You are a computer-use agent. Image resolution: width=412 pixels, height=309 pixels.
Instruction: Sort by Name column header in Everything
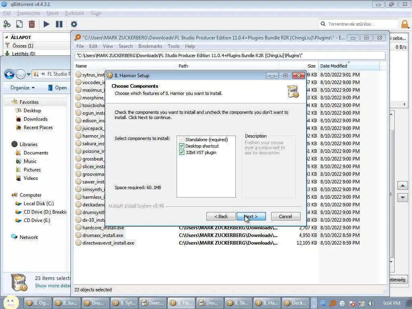pyautogui.click(x=125, y=66)
